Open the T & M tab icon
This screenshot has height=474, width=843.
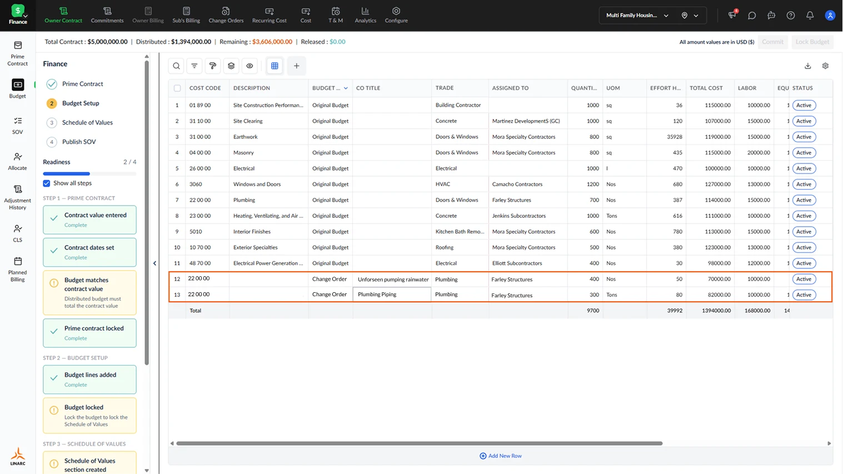336,11
